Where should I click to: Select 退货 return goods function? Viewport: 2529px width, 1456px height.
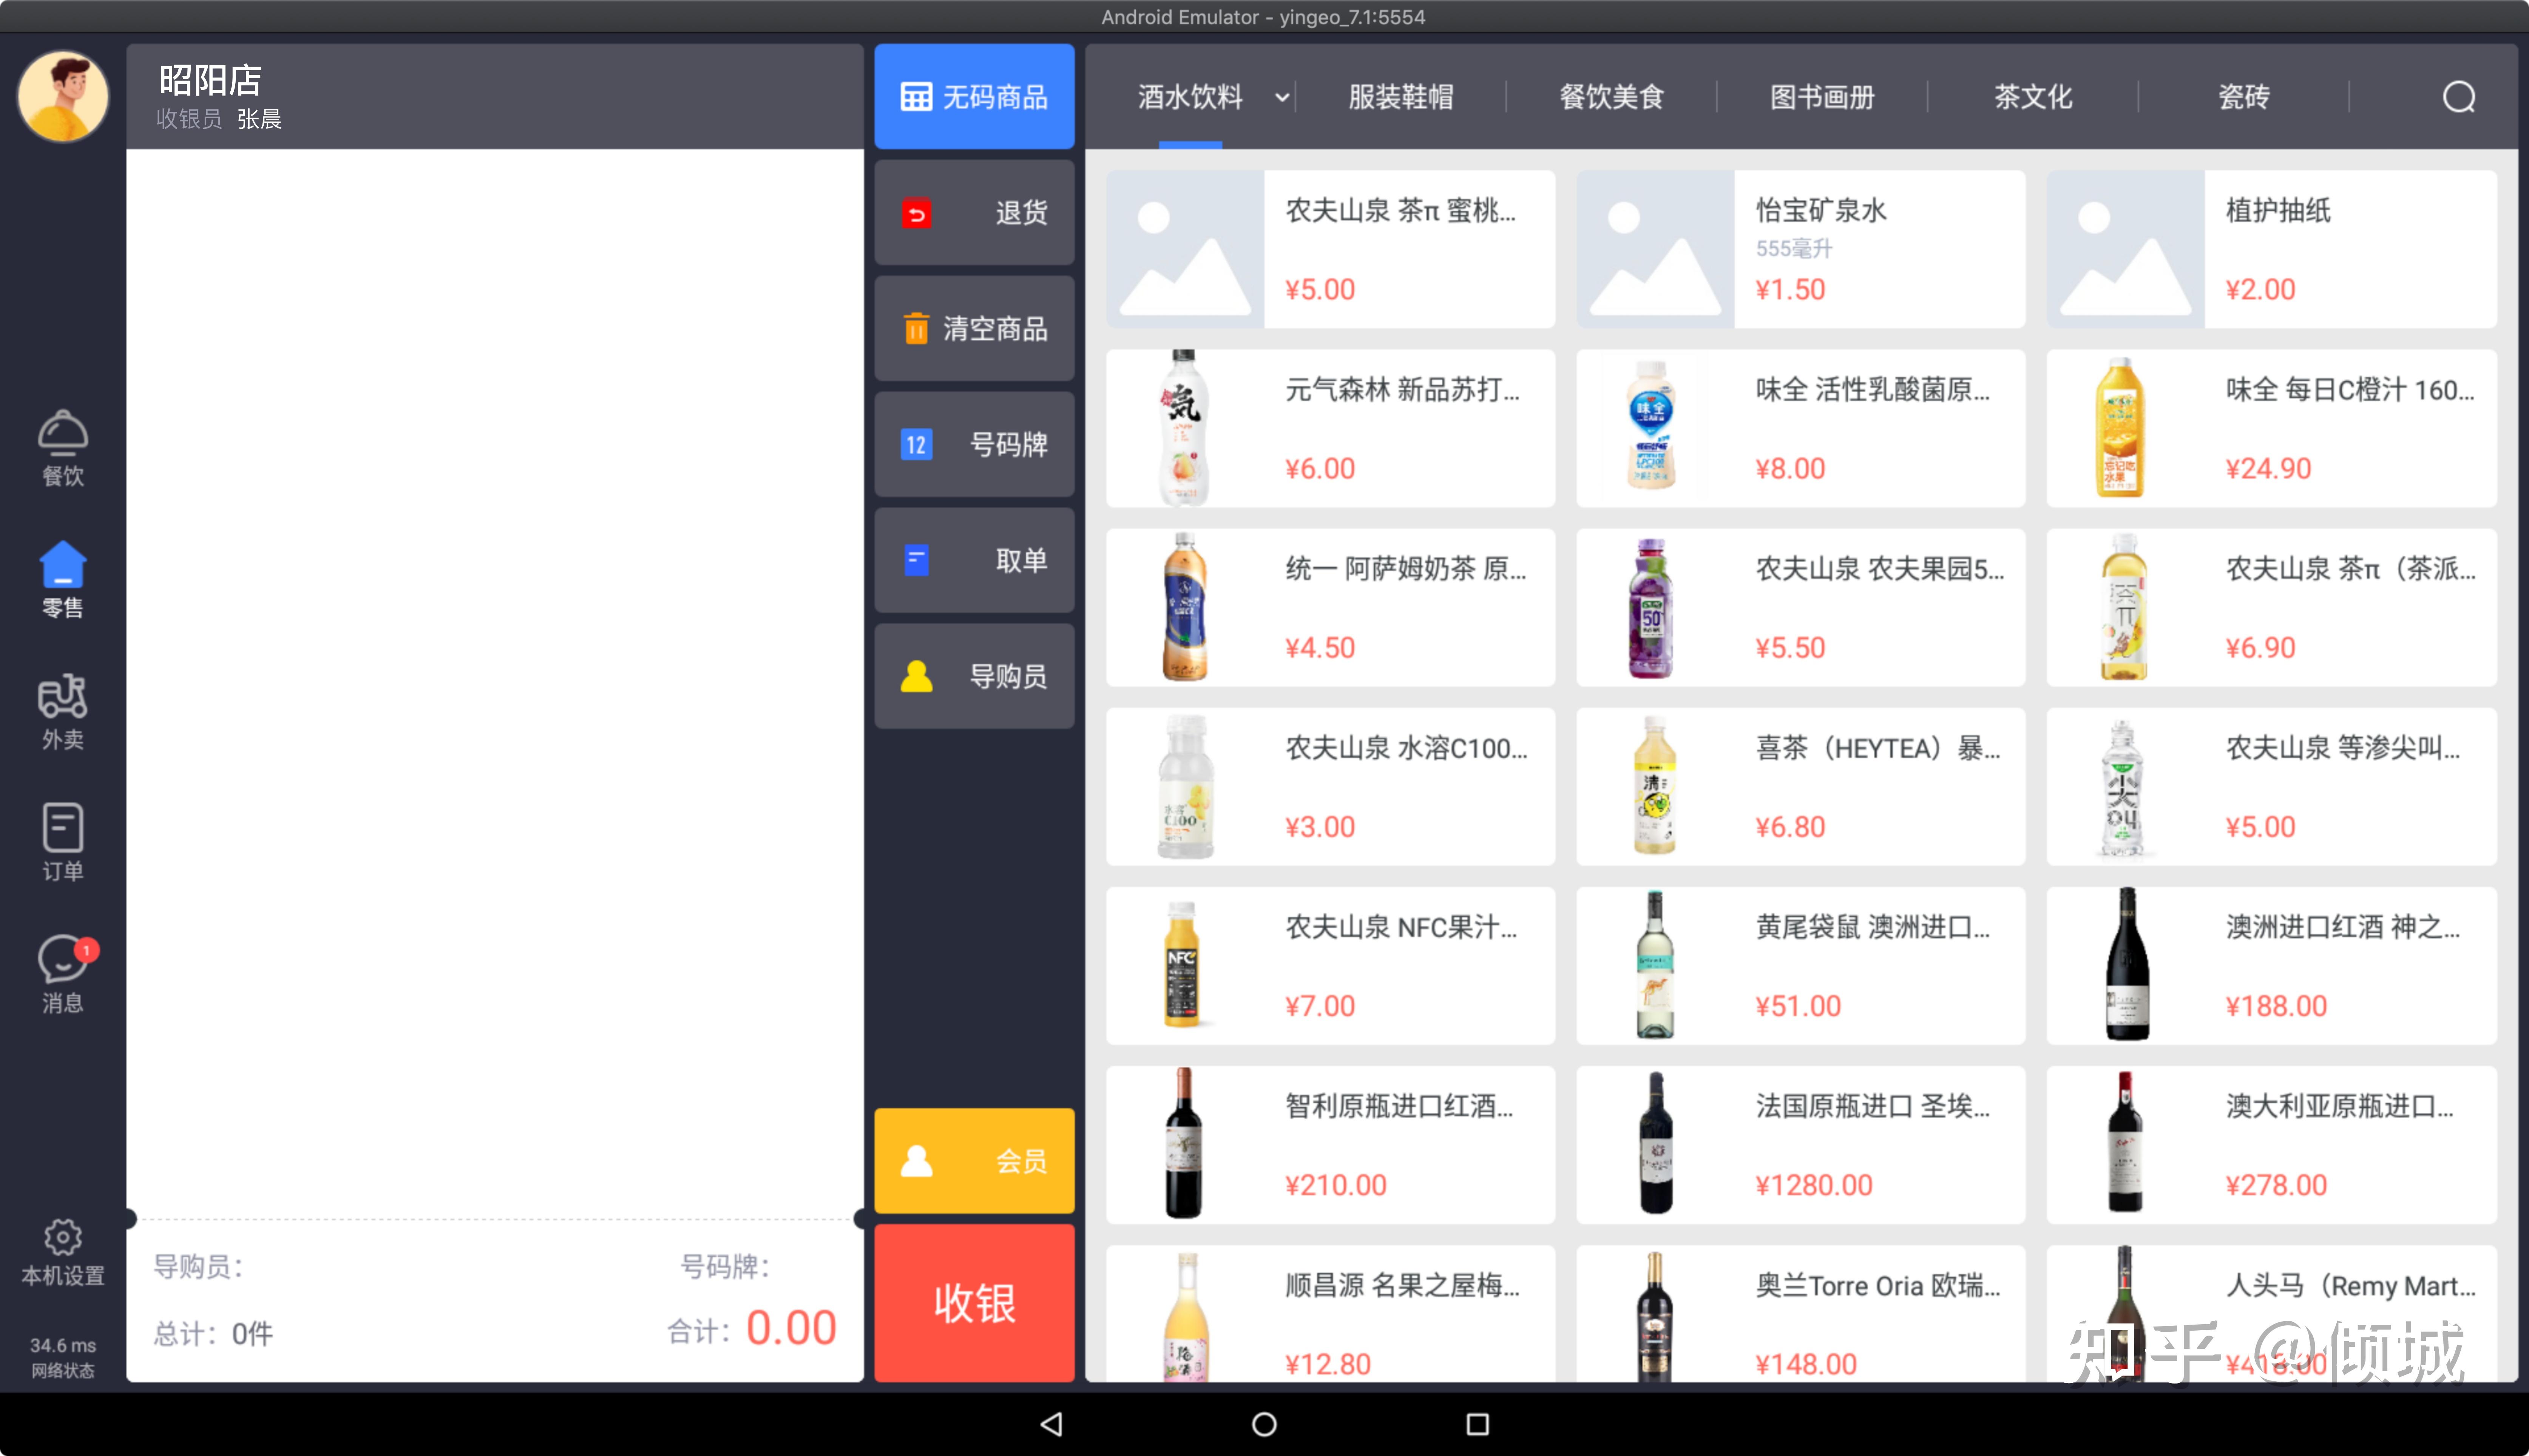pyautogui.click(x=973, y=212)
